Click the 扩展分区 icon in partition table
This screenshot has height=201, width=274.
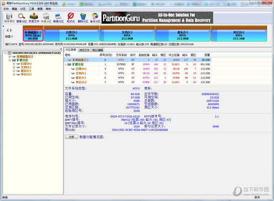tap(69, 64)
